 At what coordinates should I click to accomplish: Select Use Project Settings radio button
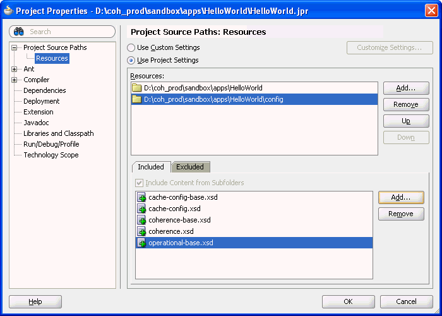click(x=131, y=61)
